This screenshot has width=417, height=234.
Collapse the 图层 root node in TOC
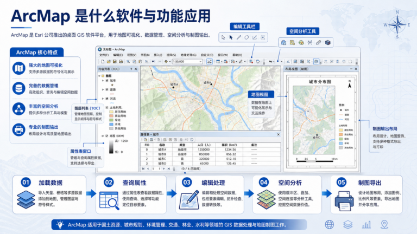click(99, 76)
